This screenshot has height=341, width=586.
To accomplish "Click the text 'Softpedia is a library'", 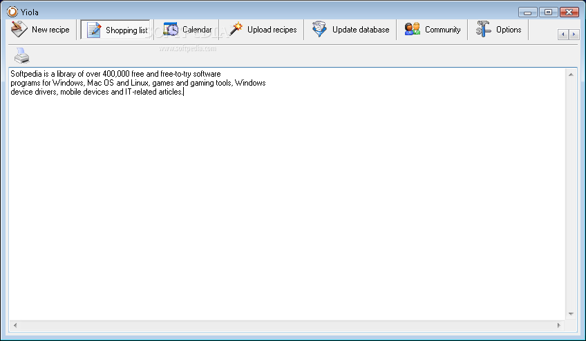I will click(43, 74).
